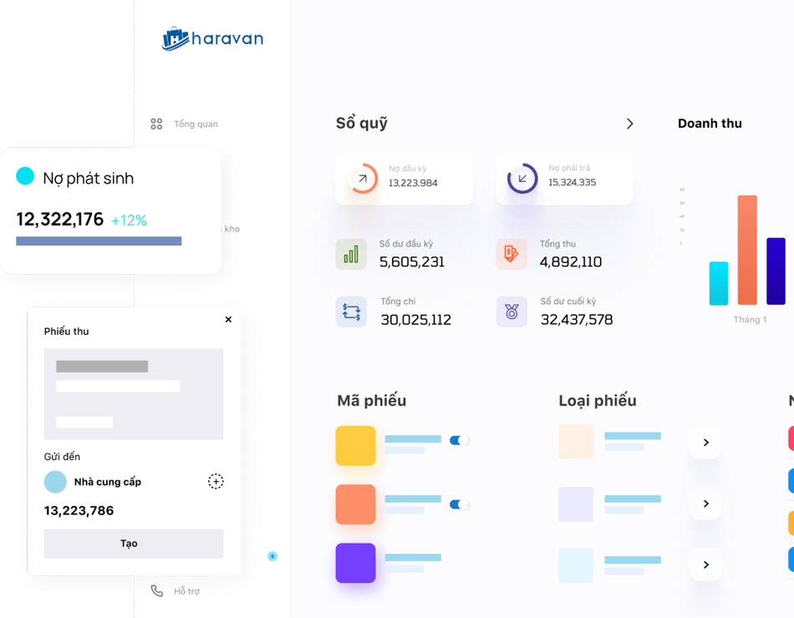Click the 4,892,110 Tổng thu value
This screenshot has width=794, height=618.
point(571,261)
